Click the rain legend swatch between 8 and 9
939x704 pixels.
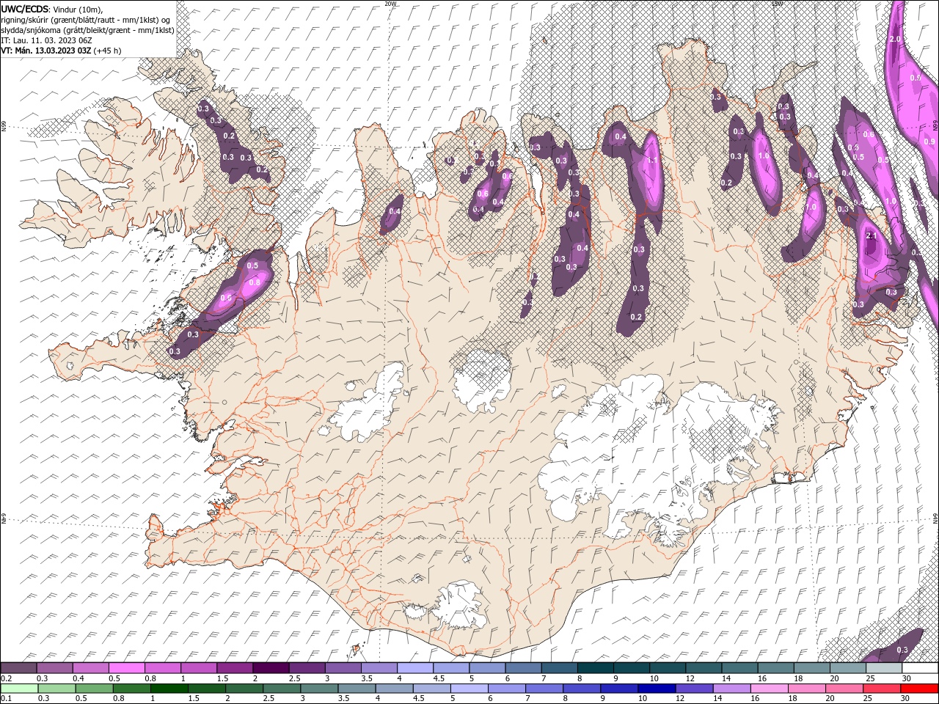[582, 688]
